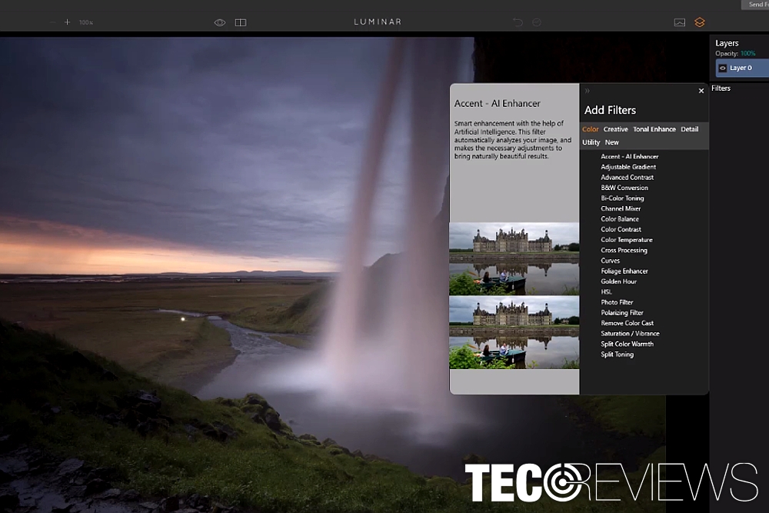Switch to the Creative filter tab
Viewport: 769px width, 513px height.
point(615,129)
